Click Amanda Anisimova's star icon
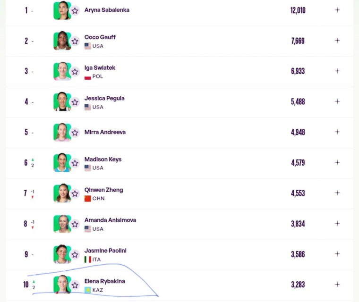 click(75, 224)
